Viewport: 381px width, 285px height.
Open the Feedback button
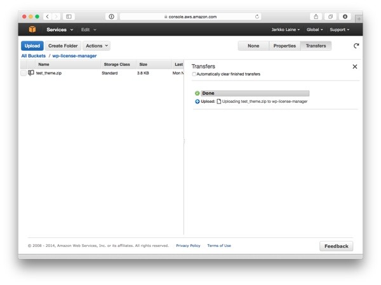tap(337, 246)
